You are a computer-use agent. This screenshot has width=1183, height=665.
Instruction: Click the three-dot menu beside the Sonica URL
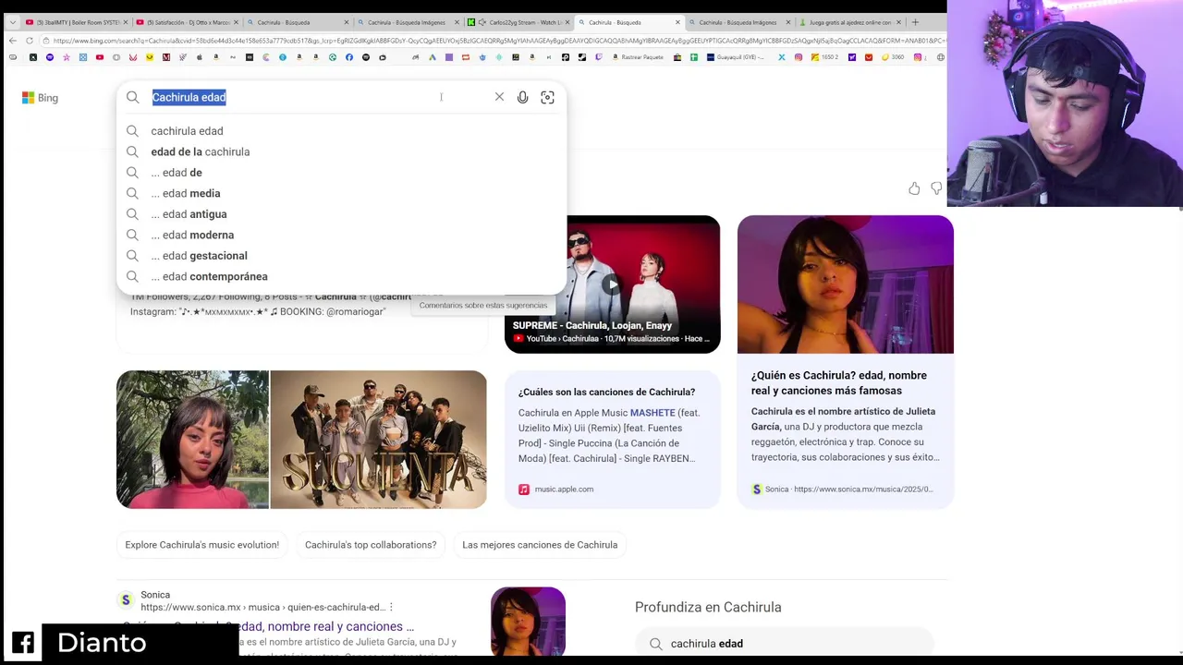tap(391, 607)
